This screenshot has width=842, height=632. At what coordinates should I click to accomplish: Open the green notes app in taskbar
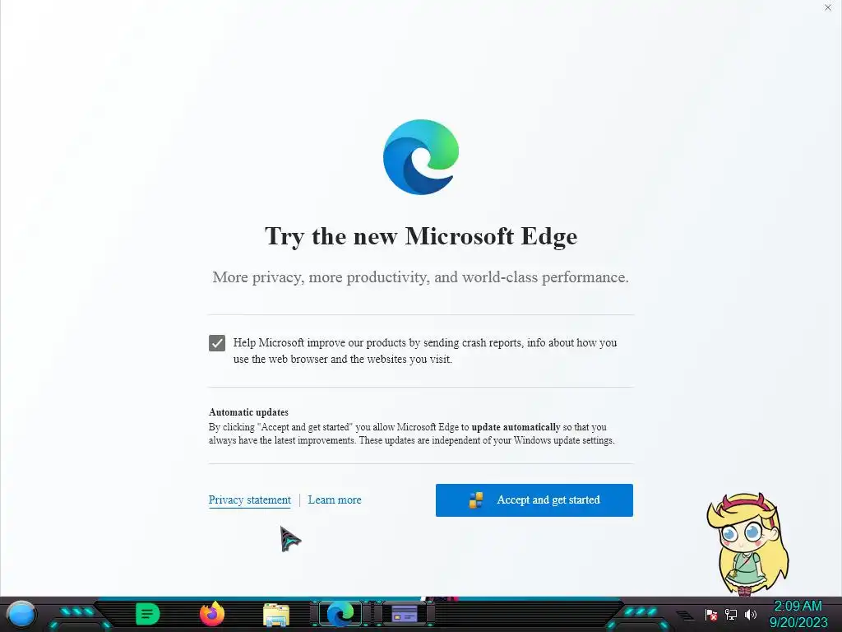click(x=148, y=614)
